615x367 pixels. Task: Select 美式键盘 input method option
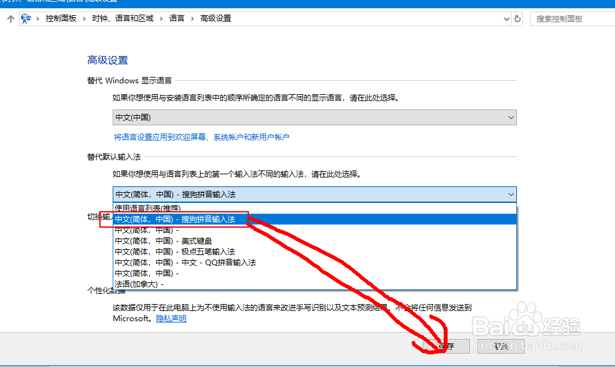click(166, 240)
